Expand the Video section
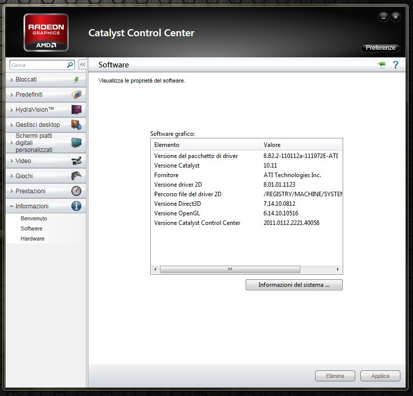 pyautogui.click(x=46, y=161)
